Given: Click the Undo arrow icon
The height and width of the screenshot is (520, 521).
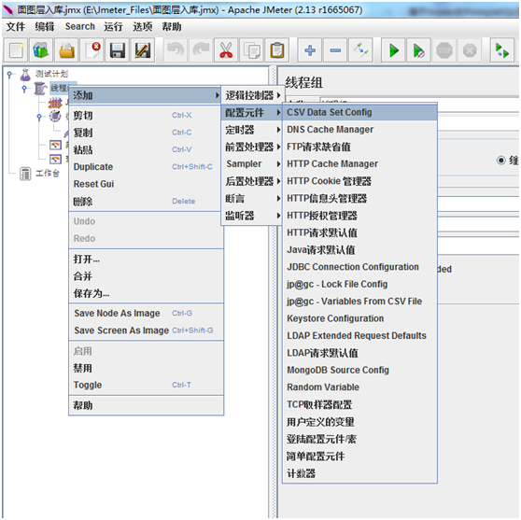Looking at the screenshot, I should pos(176,50).
